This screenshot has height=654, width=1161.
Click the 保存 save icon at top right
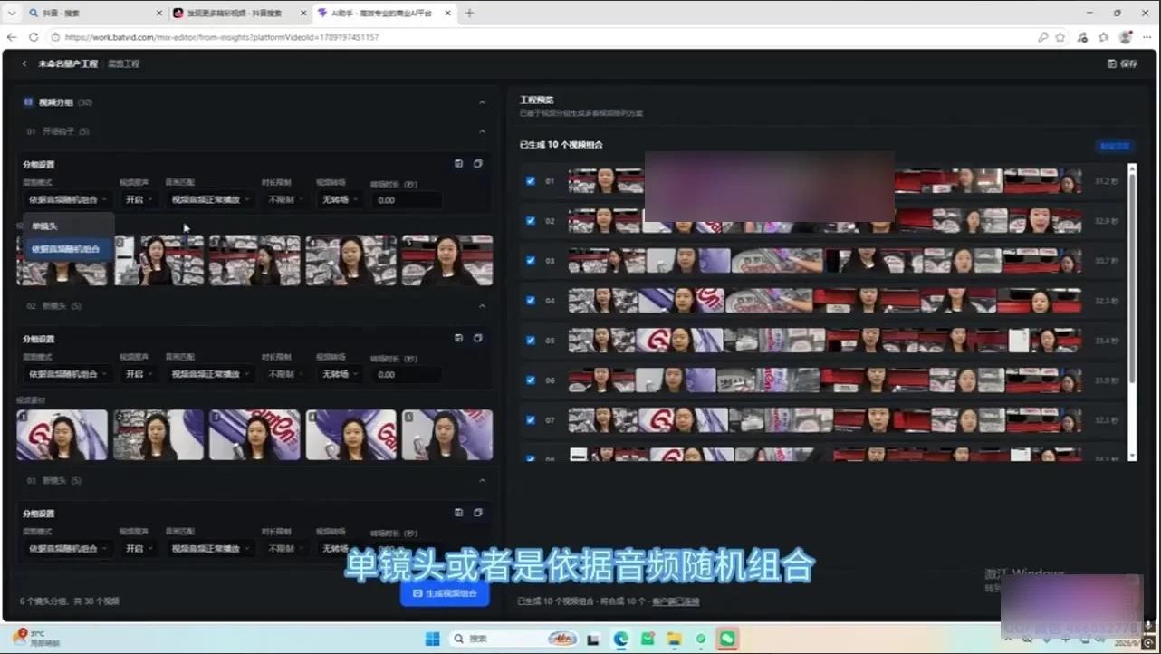pyautogui.click(x=1112, y=64)
